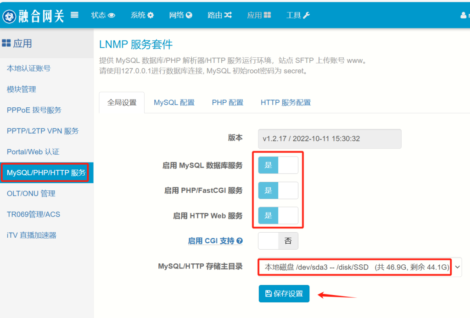Toggle the hamburger sidebar menu icon

pos(75,15)
